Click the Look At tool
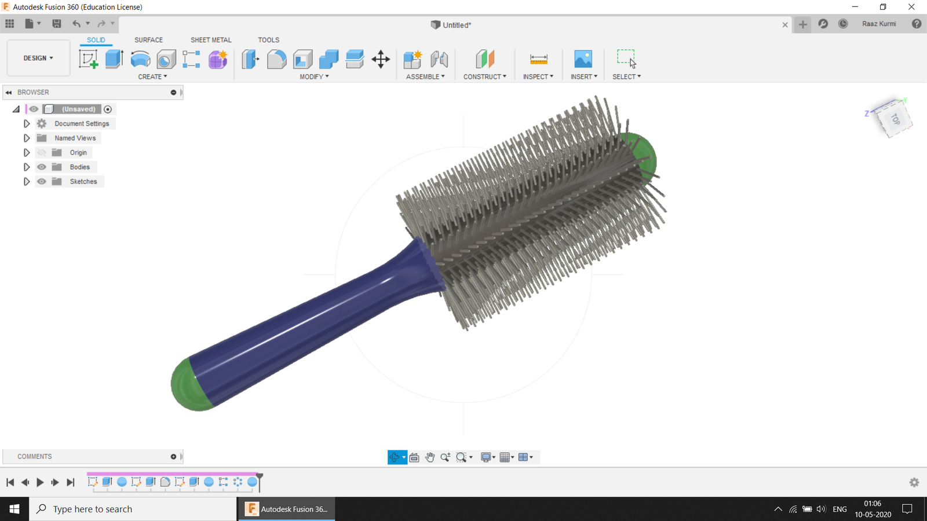The width and height of the screenshot is (927, 521). [414, 457]
